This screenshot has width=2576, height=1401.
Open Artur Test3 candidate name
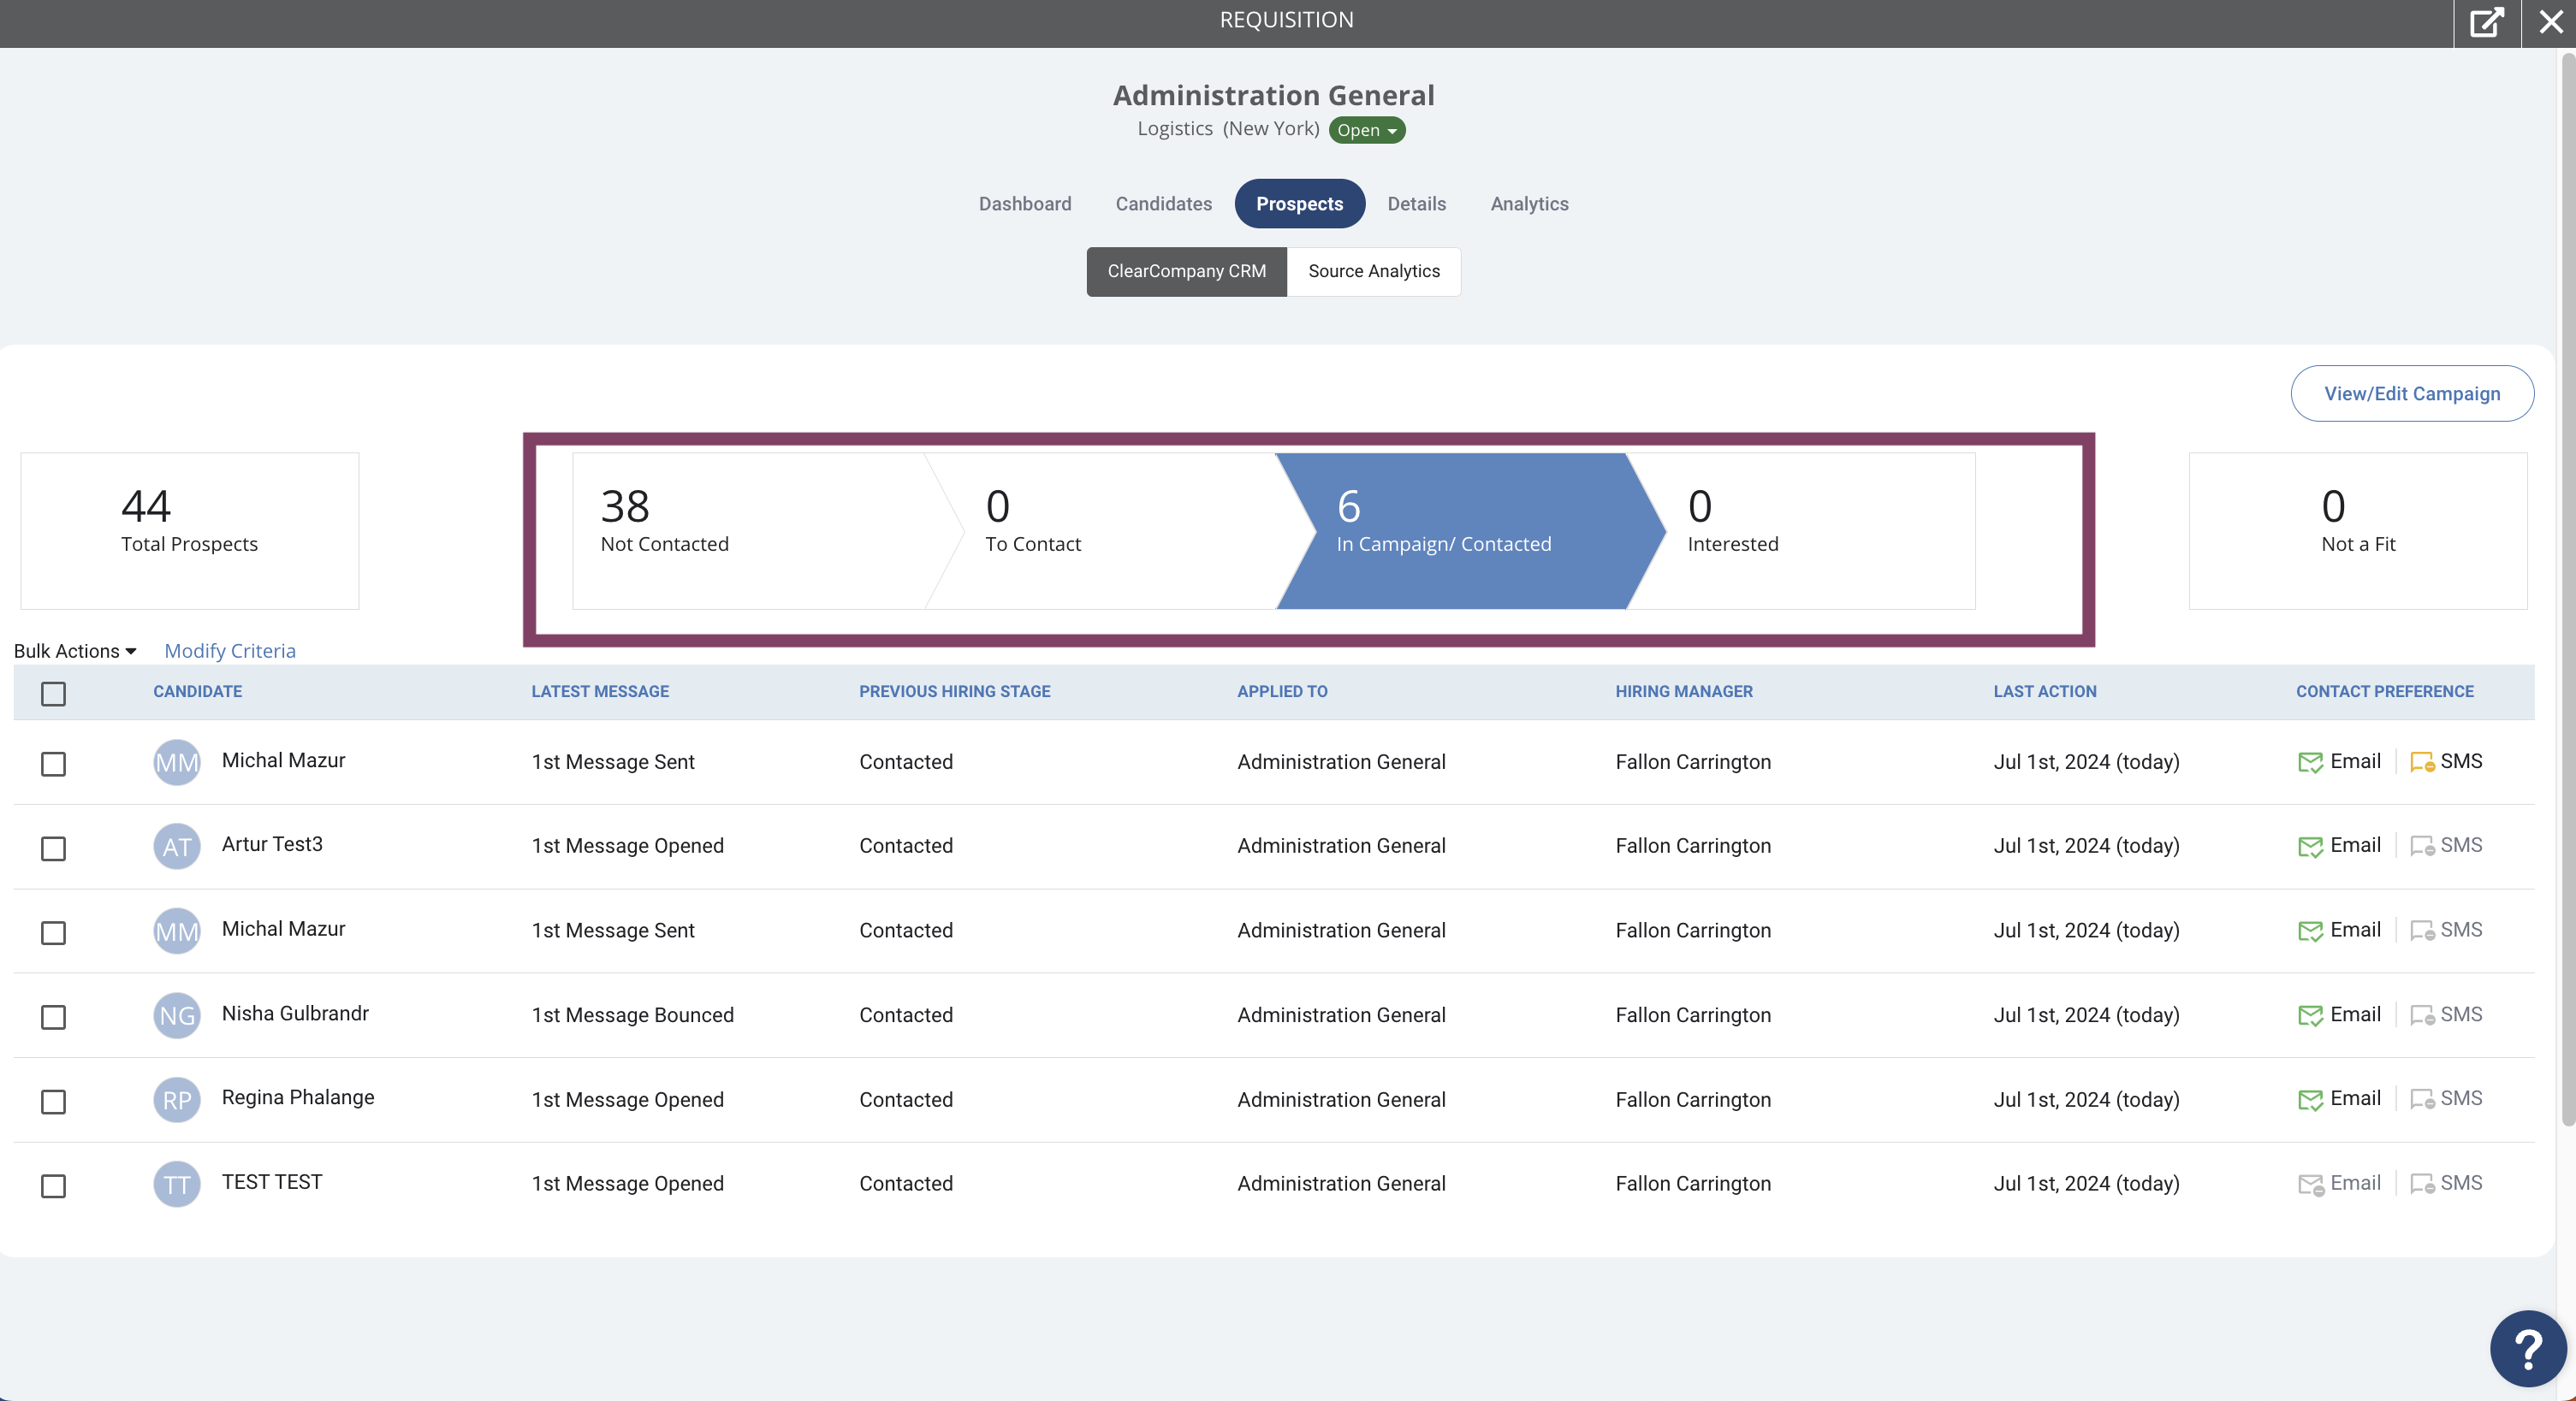[272, 844]
